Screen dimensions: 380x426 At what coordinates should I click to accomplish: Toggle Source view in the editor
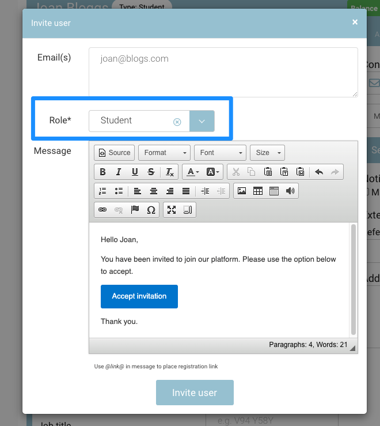tap(114, 153)
